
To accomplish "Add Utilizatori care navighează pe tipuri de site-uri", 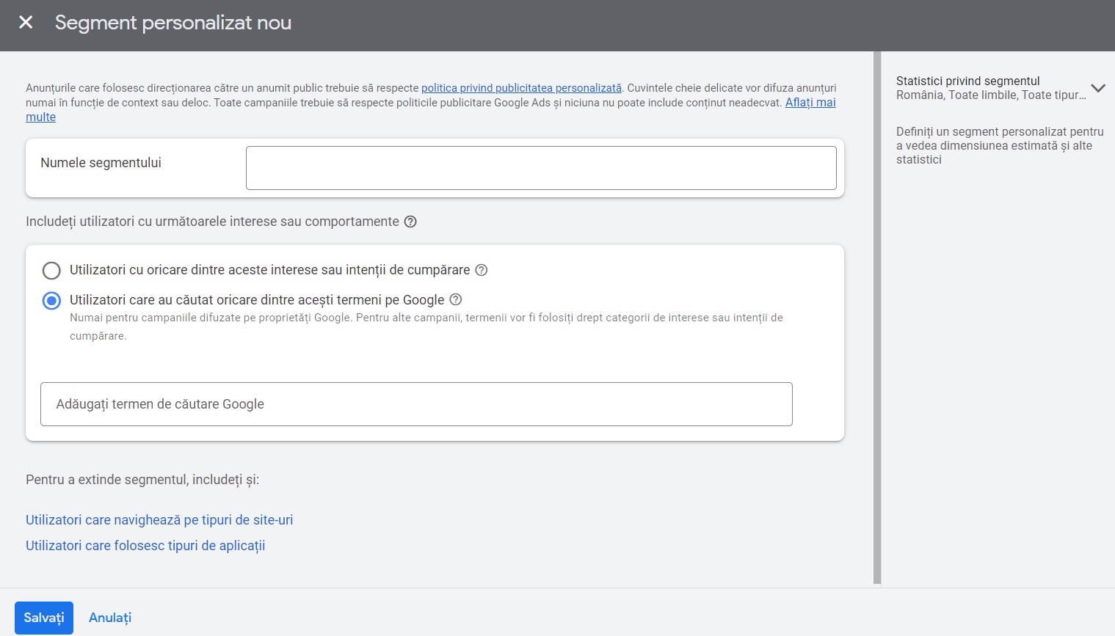I will click(x=159, y=520).
